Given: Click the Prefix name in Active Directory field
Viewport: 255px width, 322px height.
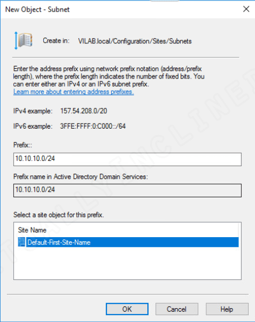Looking at the screenshot, I should (x=127, y=190).
